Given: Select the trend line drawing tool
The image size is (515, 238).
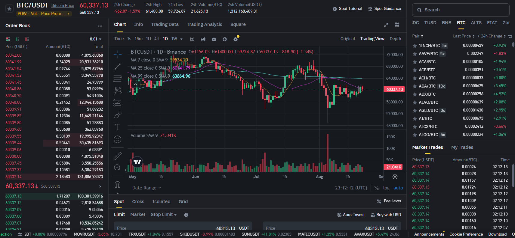Looking at the screenshot, I should coord(118,67).
